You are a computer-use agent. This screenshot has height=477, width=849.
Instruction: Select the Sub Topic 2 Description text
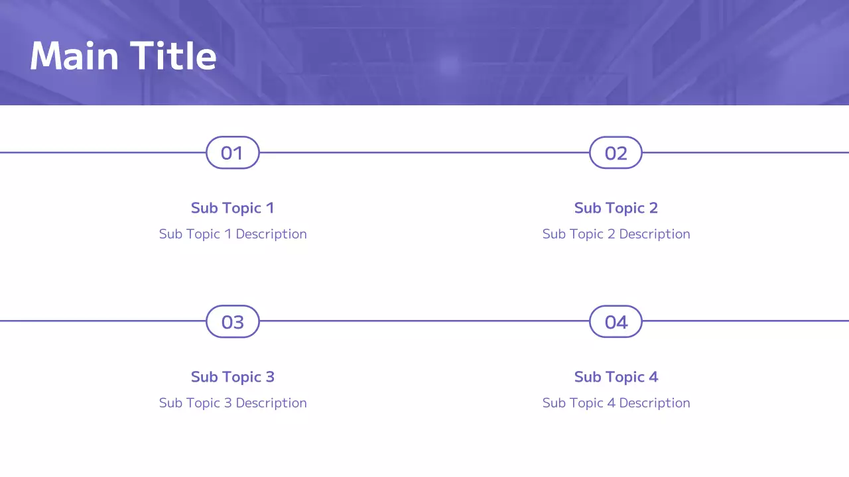(x=616, y=234)
